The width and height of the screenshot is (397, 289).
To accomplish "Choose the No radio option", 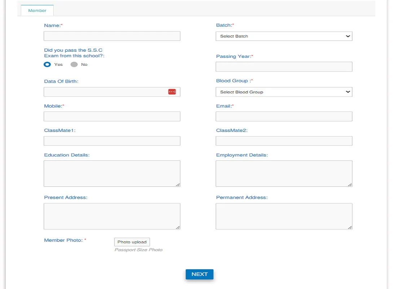I will coord(74,64).
